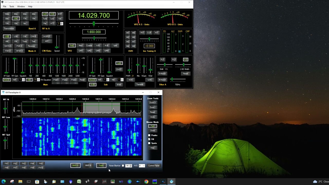The image size is (329, 185).
Task: Switch to the 40m band
Action: coord(33,14)
